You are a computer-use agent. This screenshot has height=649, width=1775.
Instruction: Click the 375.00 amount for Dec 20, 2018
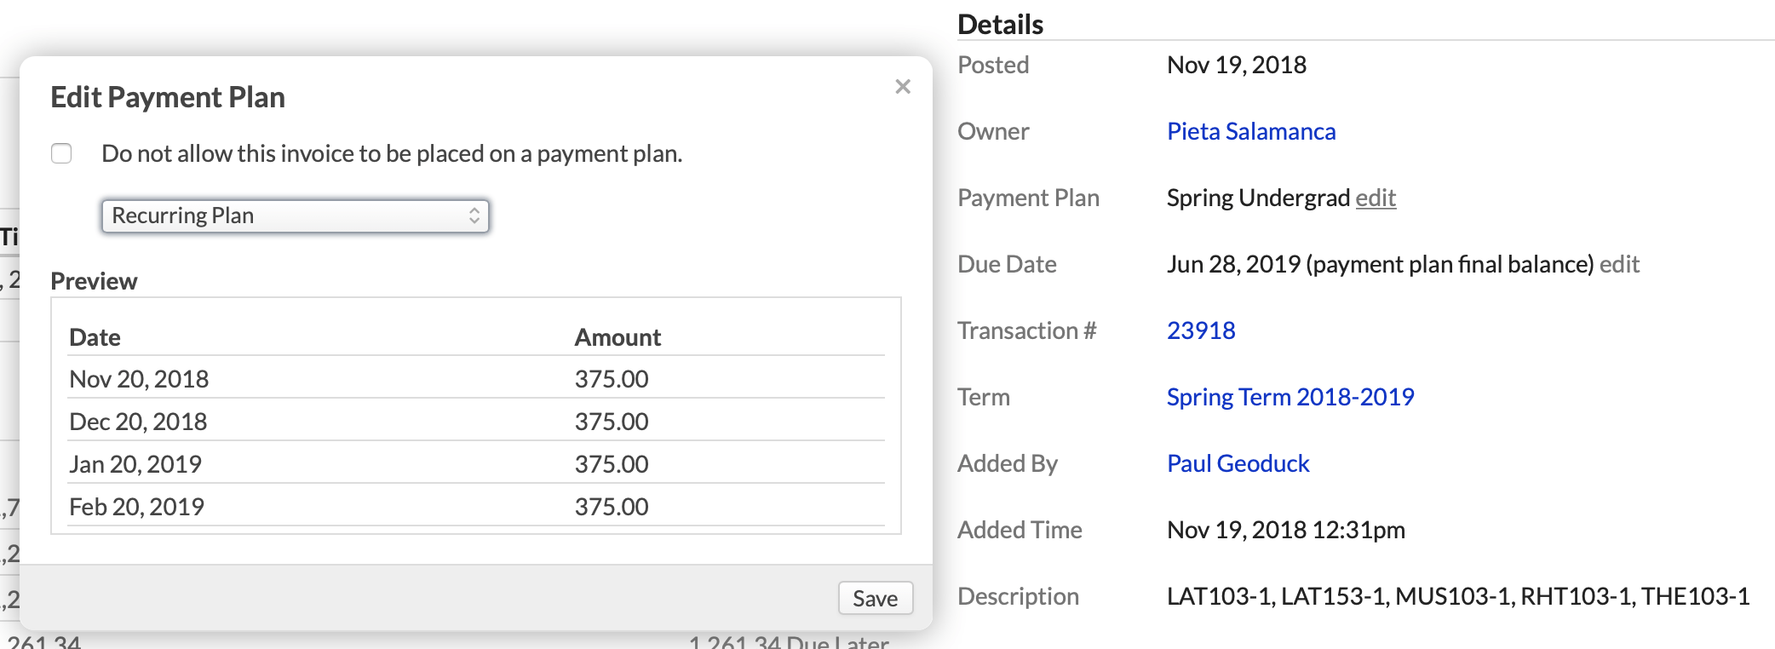pos(612,422)
